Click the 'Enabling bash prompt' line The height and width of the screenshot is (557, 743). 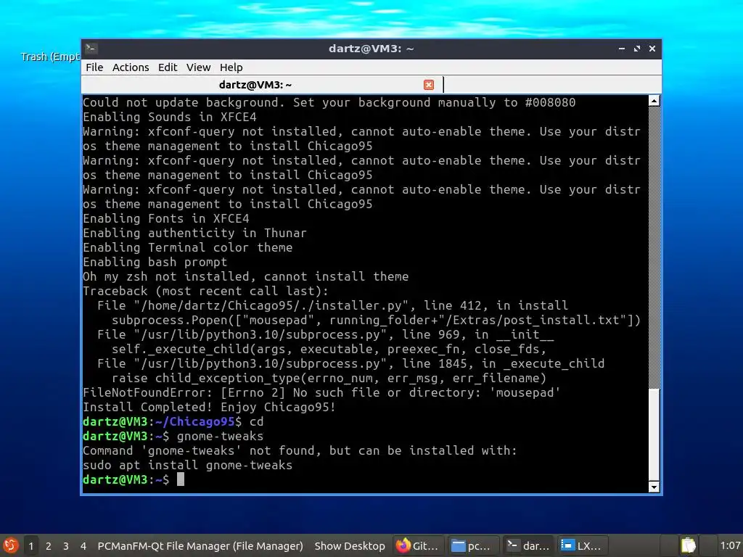pos(155,262)
